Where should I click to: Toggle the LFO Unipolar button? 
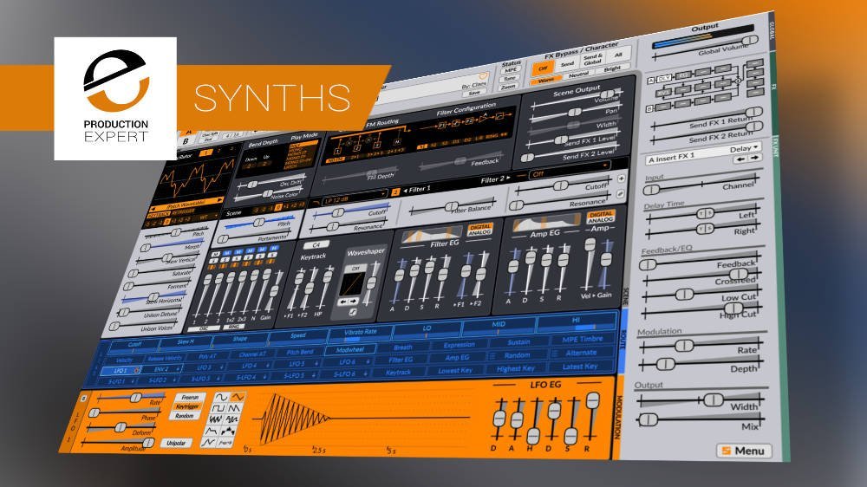176,443
